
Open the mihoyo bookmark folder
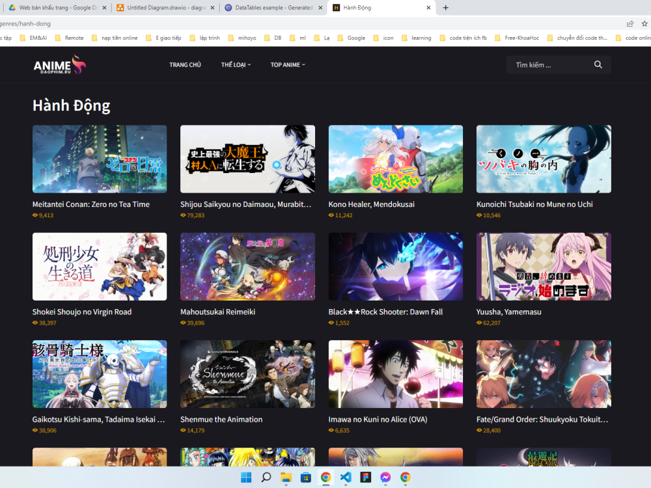point(242,38)
